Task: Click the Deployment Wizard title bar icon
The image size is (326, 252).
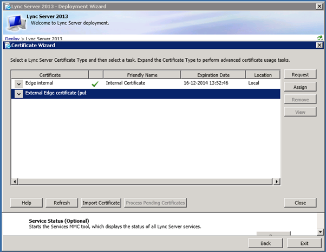Action: coord(6,6)
